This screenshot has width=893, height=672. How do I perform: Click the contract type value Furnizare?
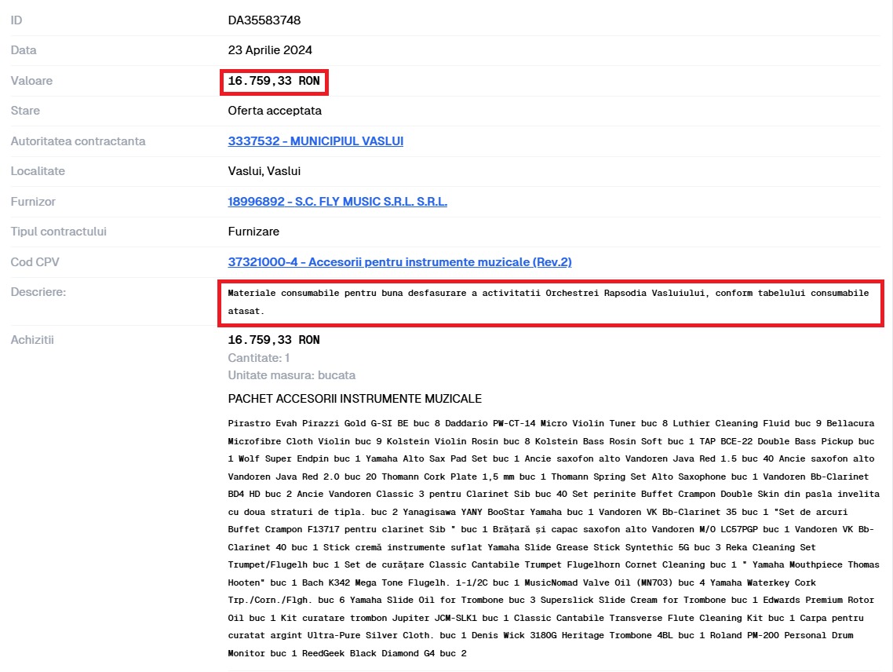click(253, 232)
